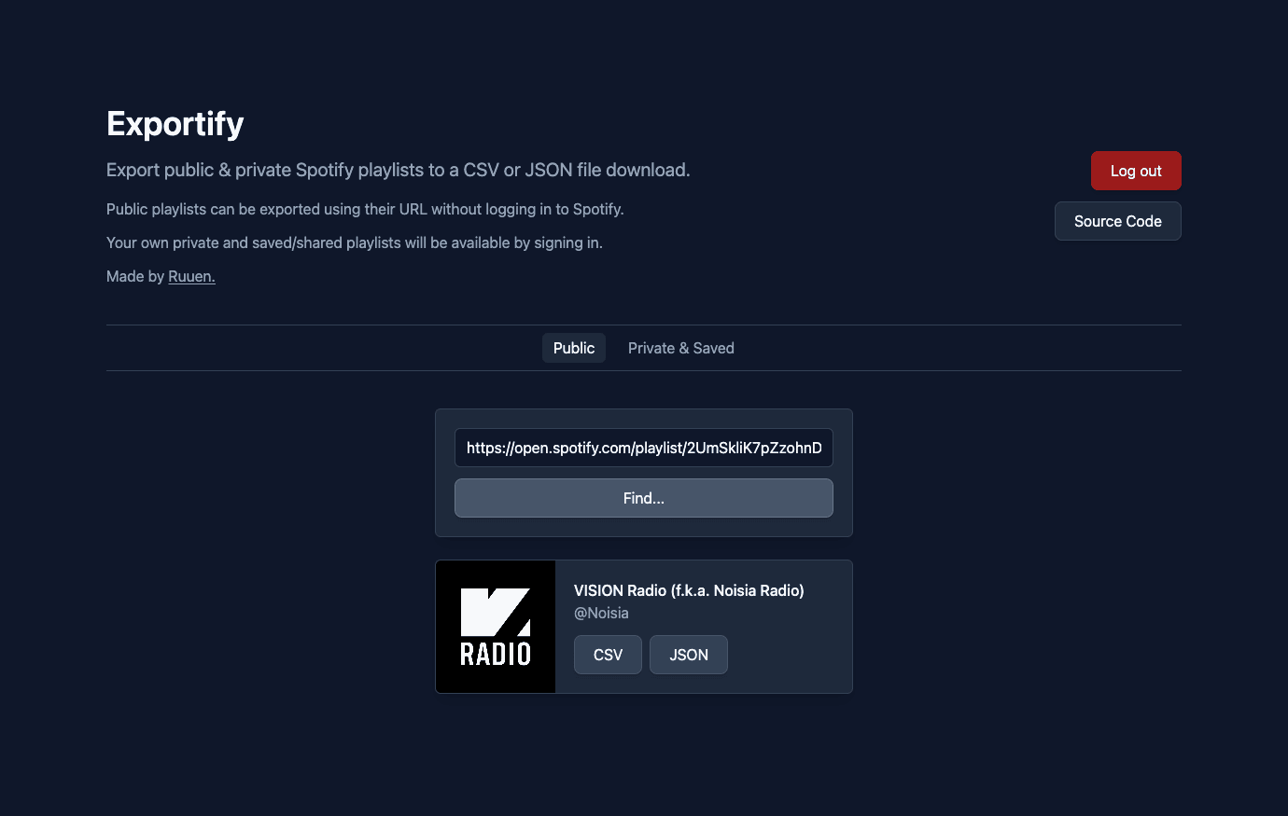Click the VISION Radio playlist cover
Viewport: 1288px width, 816px height.
click(496, 627)
